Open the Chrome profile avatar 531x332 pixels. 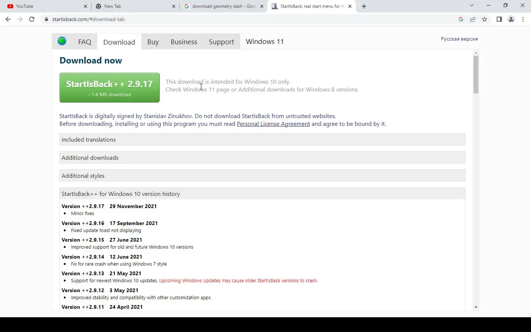(511, 19)
